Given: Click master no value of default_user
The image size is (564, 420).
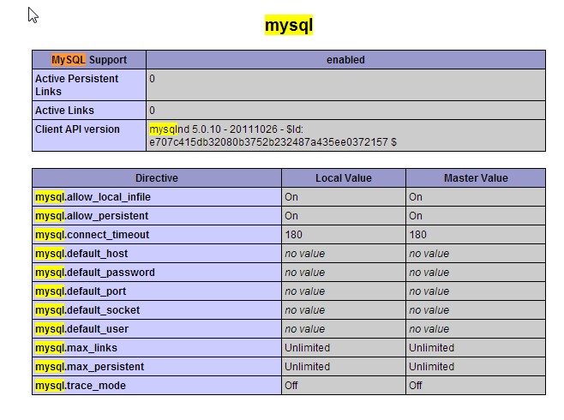Looking at the screenshot, I should (429, 329).
